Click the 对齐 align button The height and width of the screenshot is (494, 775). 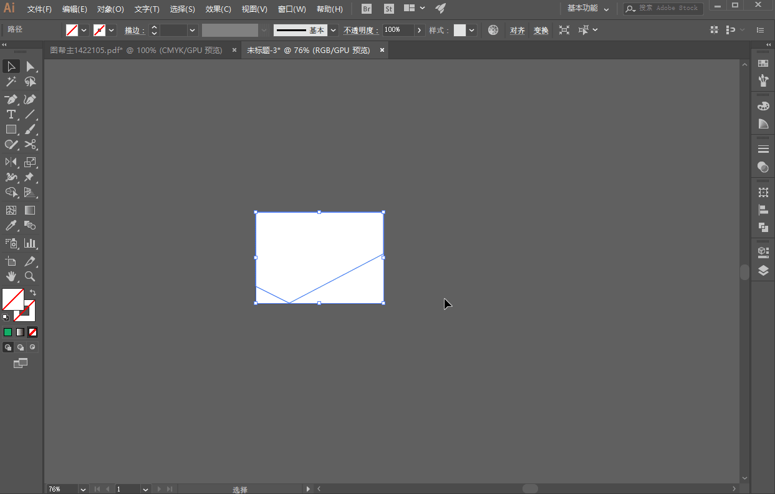click(517, 31)
